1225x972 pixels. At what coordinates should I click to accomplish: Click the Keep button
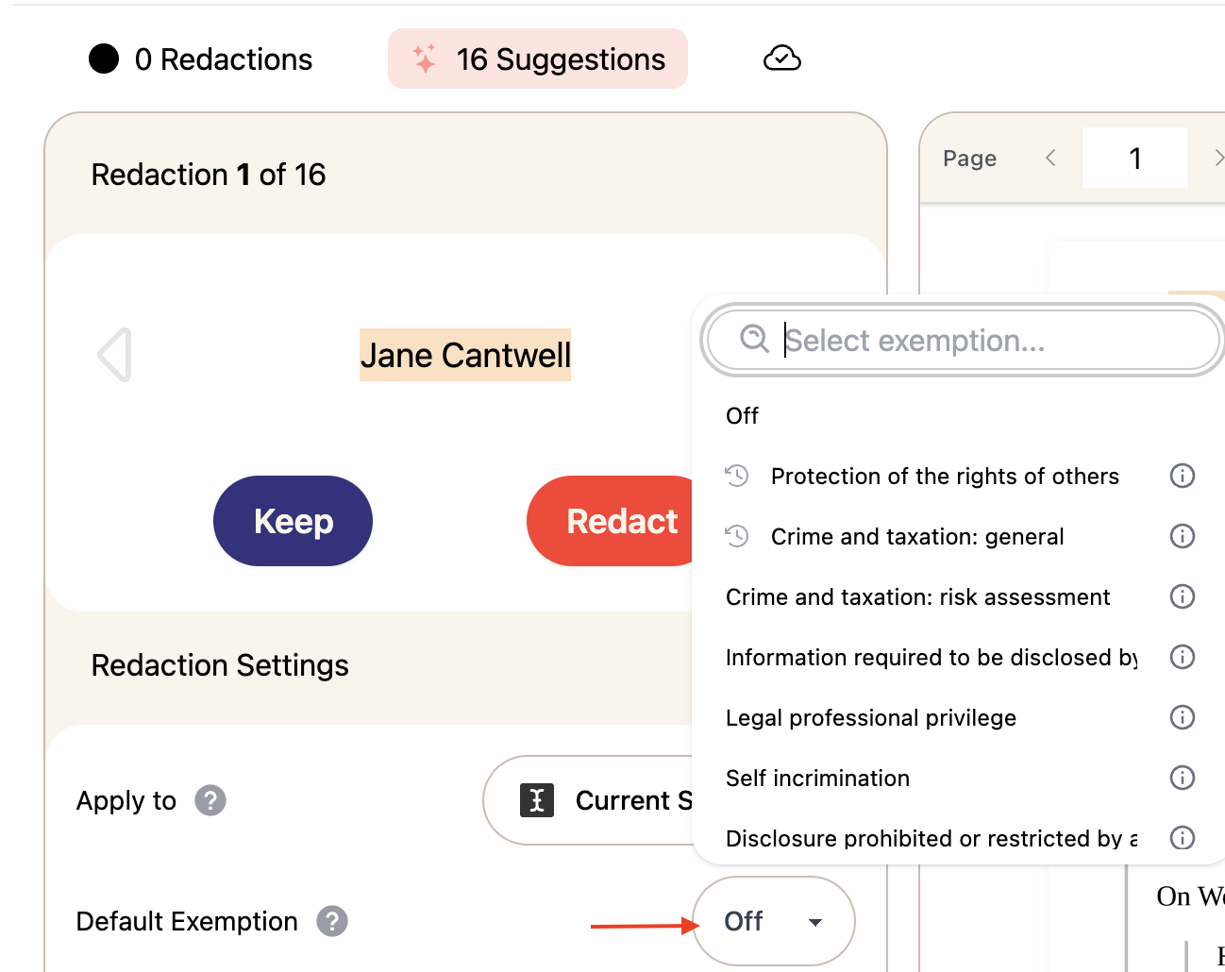coord(293,521)
